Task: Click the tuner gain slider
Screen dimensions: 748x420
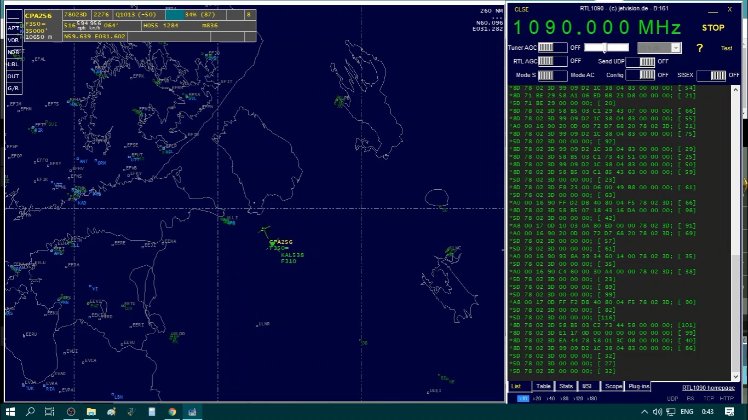Action: coord(606,48)
